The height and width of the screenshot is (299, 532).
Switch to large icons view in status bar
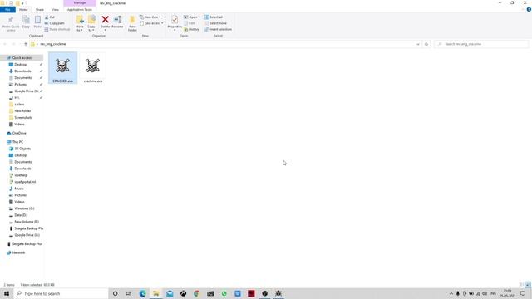pos(528,285)
